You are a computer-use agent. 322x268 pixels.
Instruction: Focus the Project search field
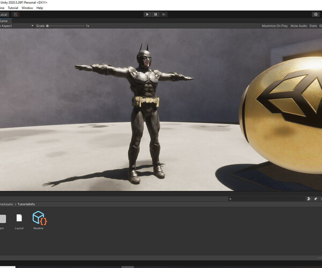pyautogui.click(x=267, y=199)
